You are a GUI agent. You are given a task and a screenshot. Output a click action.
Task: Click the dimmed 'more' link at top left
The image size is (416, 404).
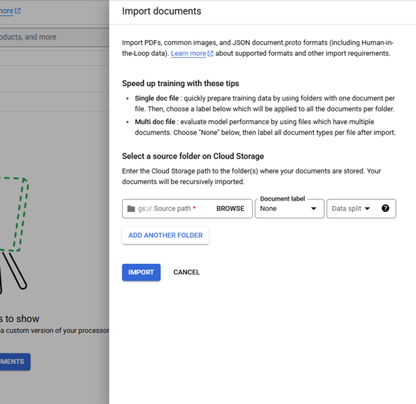coord(6,11)
